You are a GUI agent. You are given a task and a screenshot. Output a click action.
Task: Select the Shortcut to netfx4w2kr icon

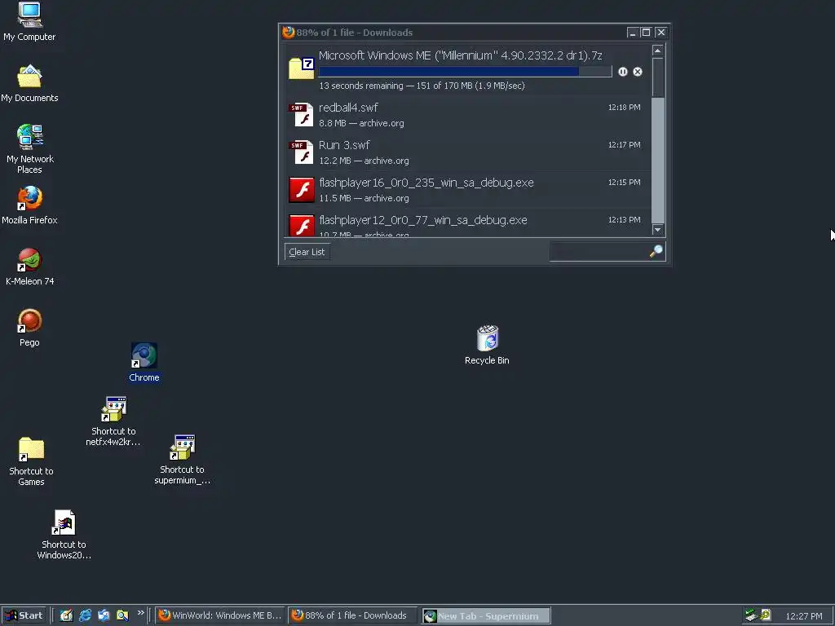tap(113, 421)
